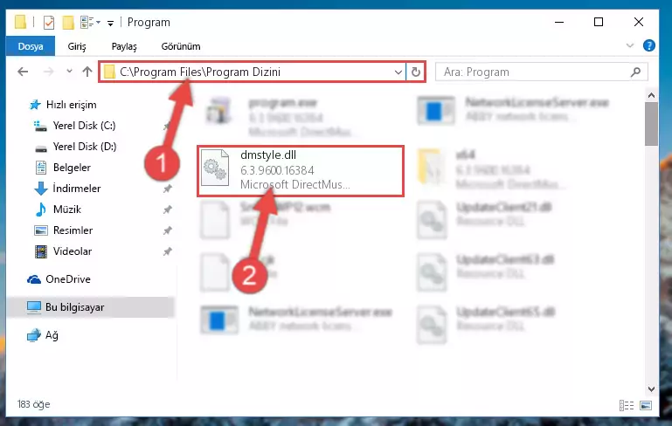Minimize the Program window
672x426 pixels.
point(559,23)
